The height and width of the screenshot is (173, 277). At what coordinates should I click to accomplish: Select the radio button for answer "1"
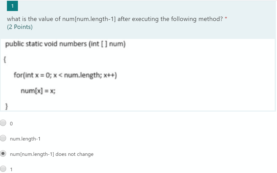pyautogui.click(x=3, y=169)
